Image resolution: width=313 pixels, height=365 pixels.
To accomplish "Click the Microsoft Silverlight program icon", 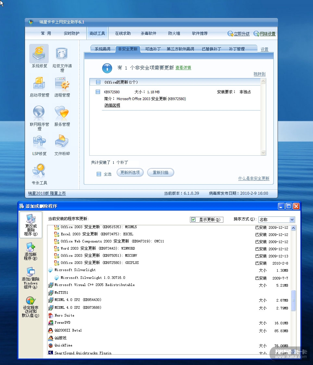I will tap(50, 270).
